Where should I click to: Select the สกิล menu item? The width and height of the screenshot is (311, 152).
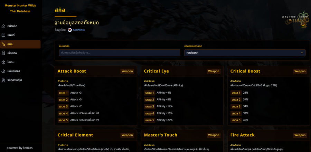pyautogui.click(x=20, y=44)
